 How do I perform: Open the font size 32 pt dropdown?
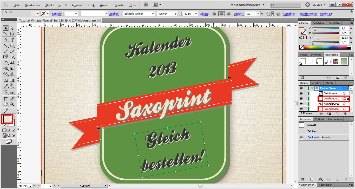(195, 14)
